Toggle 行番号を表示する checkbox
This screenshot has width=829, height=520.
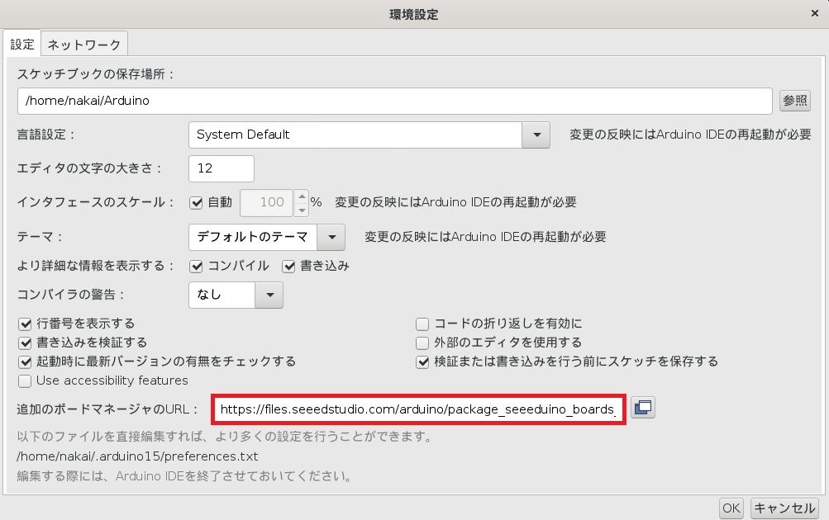tap(25, 324)
